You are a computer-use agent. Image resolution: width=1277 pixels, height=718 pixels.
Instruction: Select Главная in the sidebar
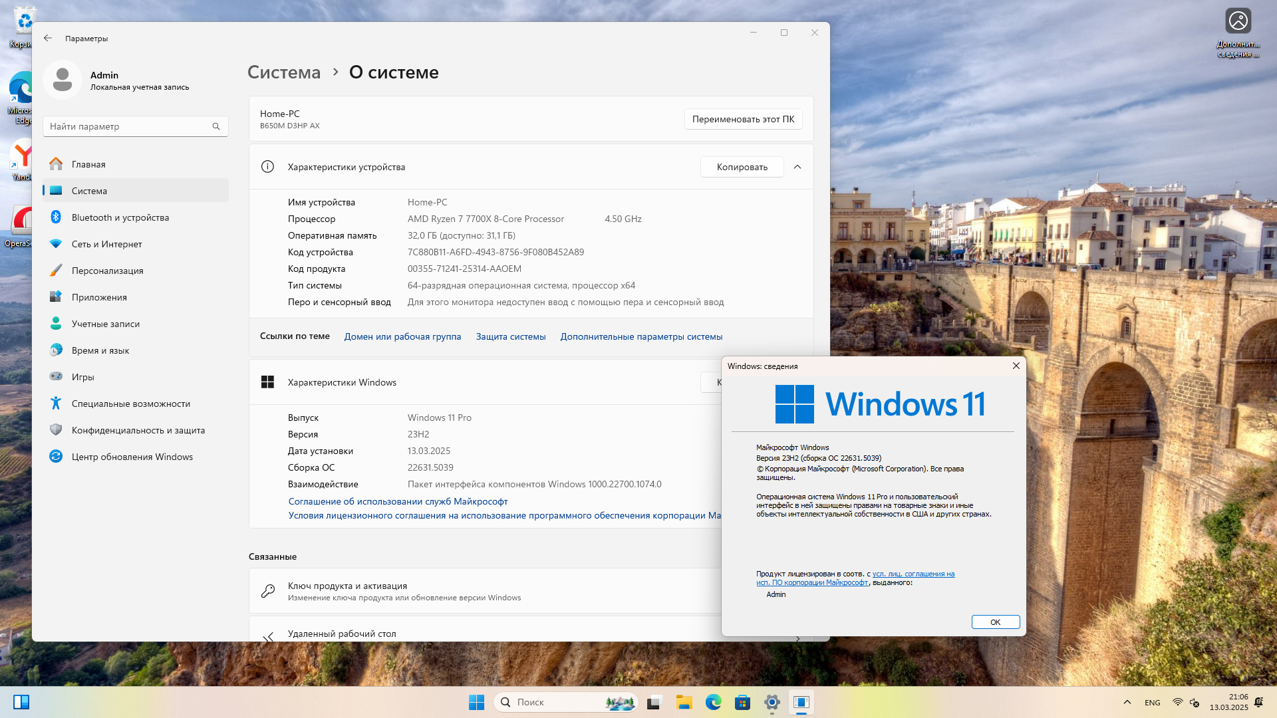tap(88, 164)
